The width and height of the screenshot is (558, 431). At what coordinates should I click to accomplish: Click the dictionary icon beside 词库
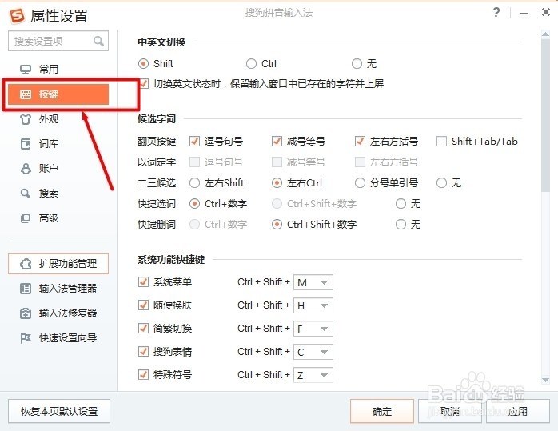pos(26,144)
